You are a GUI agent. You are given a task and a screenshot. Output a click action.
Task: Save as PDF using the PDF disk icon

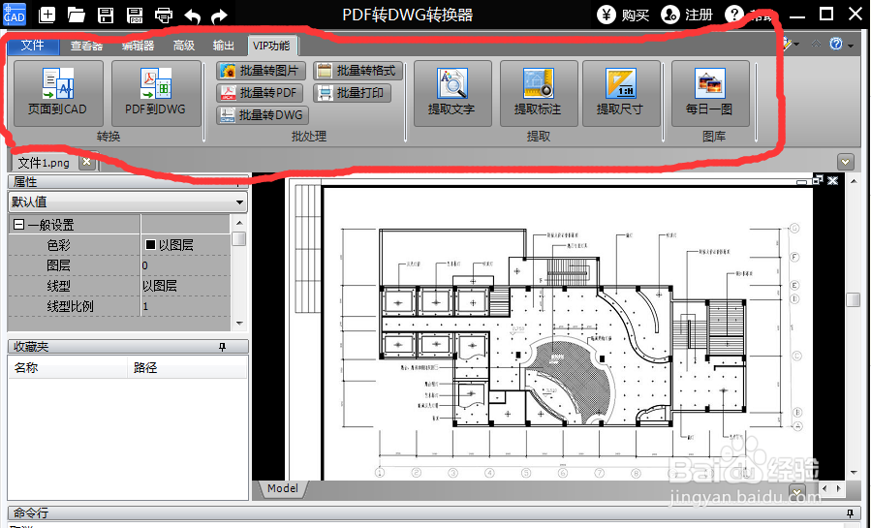point(135,15)
